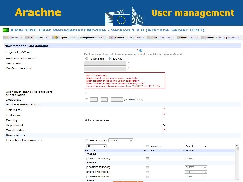This screenshot has width=243, height=182.
Task: Click the Deactivate year input box
Action: tap(117, 99)
